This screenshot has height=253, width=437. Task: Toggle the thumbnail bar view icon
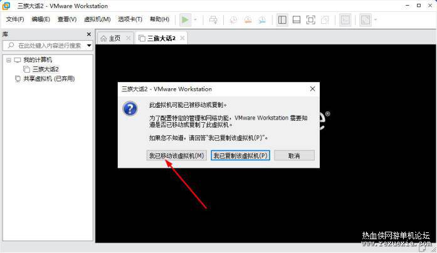pyautogui.click(x=297, y=20)
